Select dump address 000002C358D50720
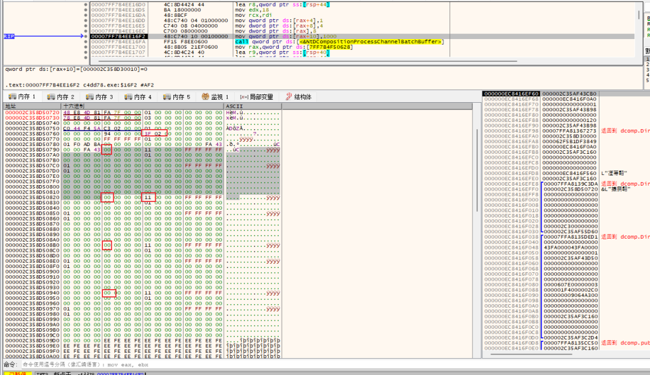Screen dimensions: 650x375 [x=32, y=112]
